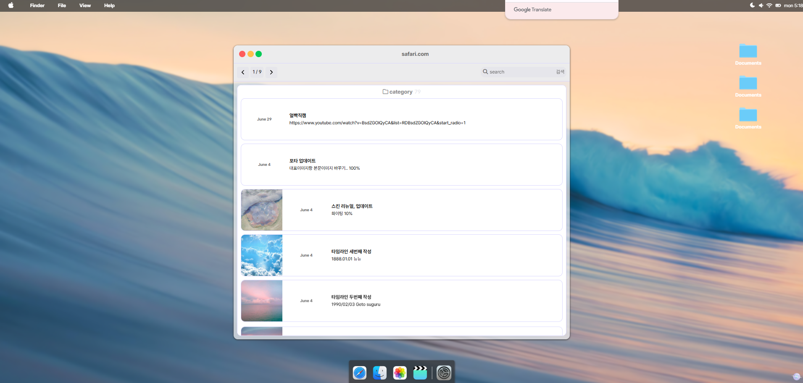Open the middle Documents desktop folder
Viewport: 803px width, 383px height.
(748, 87)
